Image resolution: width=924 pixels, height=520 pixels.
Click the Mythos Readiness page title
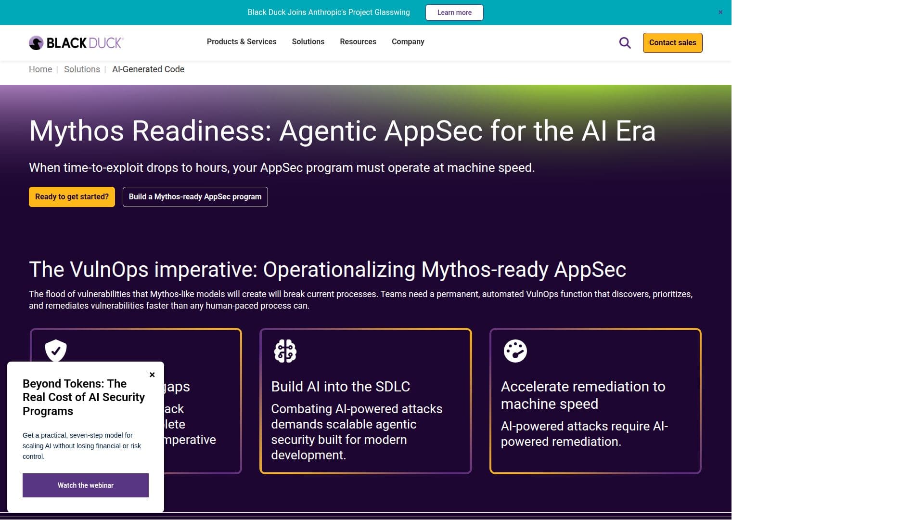342,131
